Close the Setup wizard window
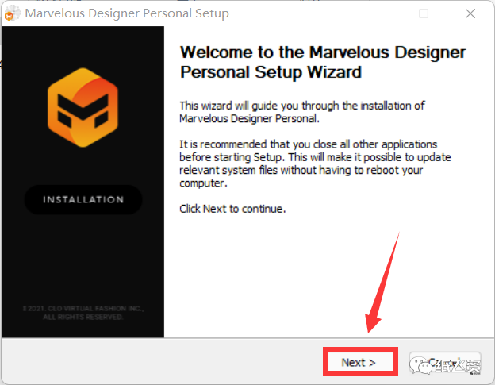This screenshot has height=385, width=495. point(470,13)
